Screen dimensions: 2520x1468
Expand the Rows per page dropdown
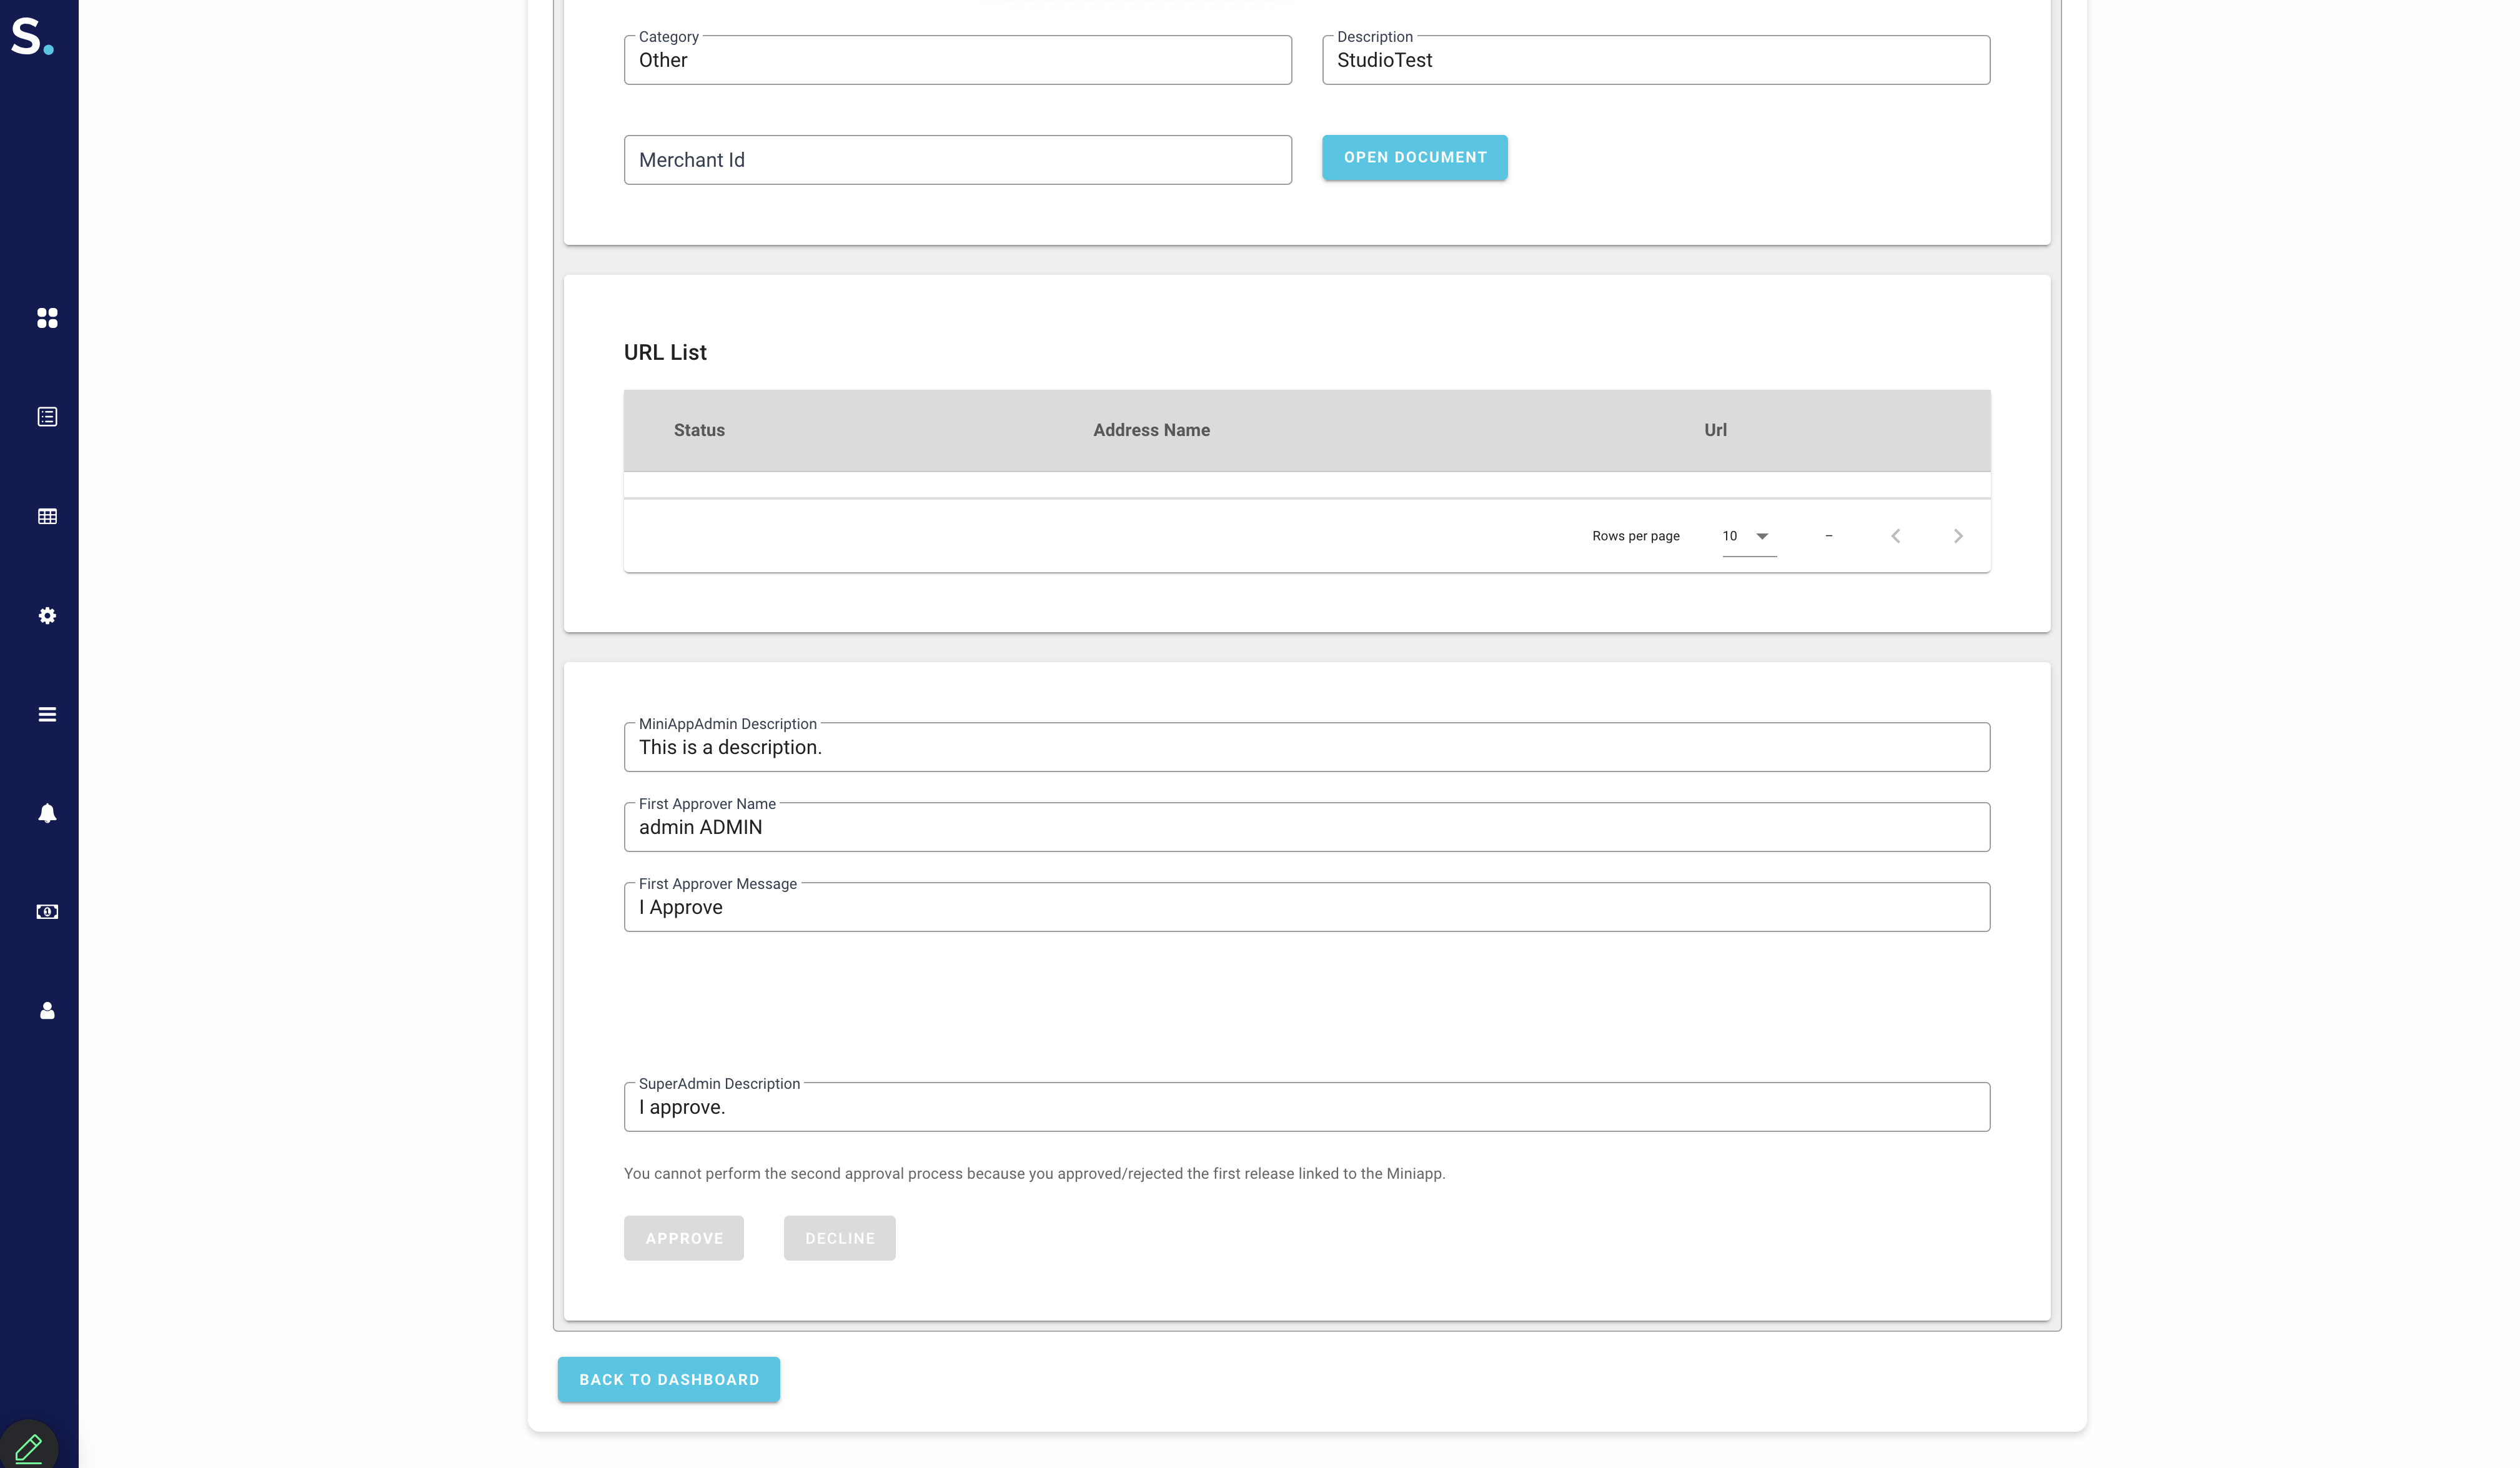[1748, 536]
